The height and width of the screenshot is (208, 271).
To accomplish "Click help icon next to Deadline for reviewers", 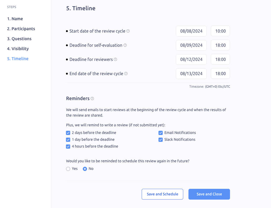I will [x=115, y=59].
